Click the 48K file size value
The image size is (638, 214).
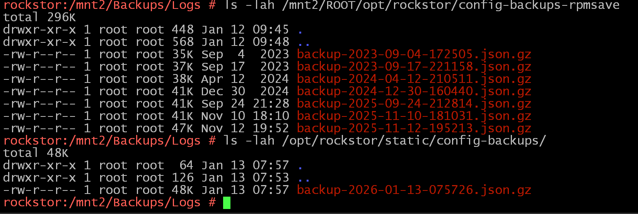point(183,190)
